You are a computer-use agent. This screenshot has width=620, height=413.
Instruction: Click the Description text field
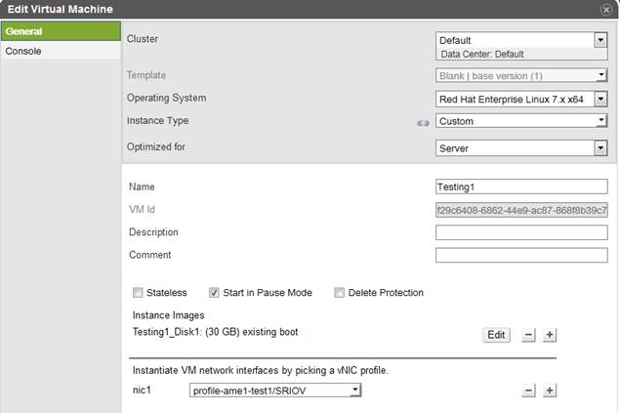pos(521,232)
